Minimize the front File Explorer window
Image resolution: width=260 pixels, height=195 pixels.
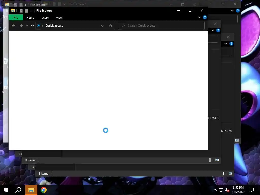click(179, 10)
